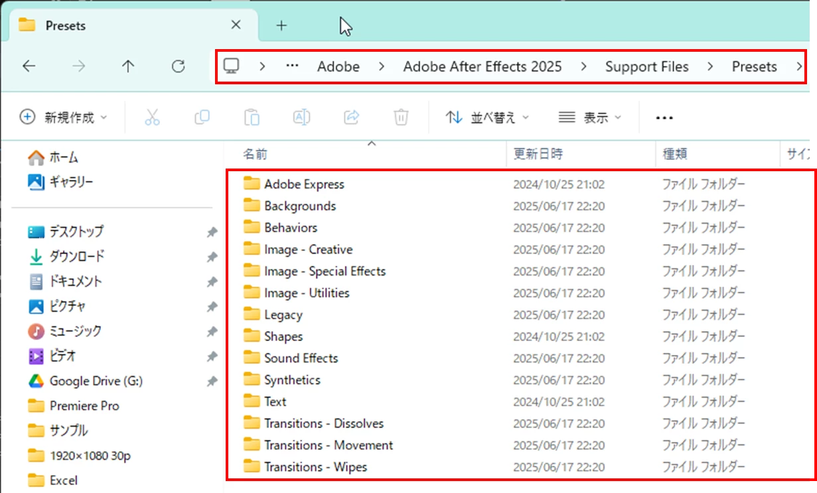Go up one folder level
Viewport: 817px width, 493px height.
[127, 66]
